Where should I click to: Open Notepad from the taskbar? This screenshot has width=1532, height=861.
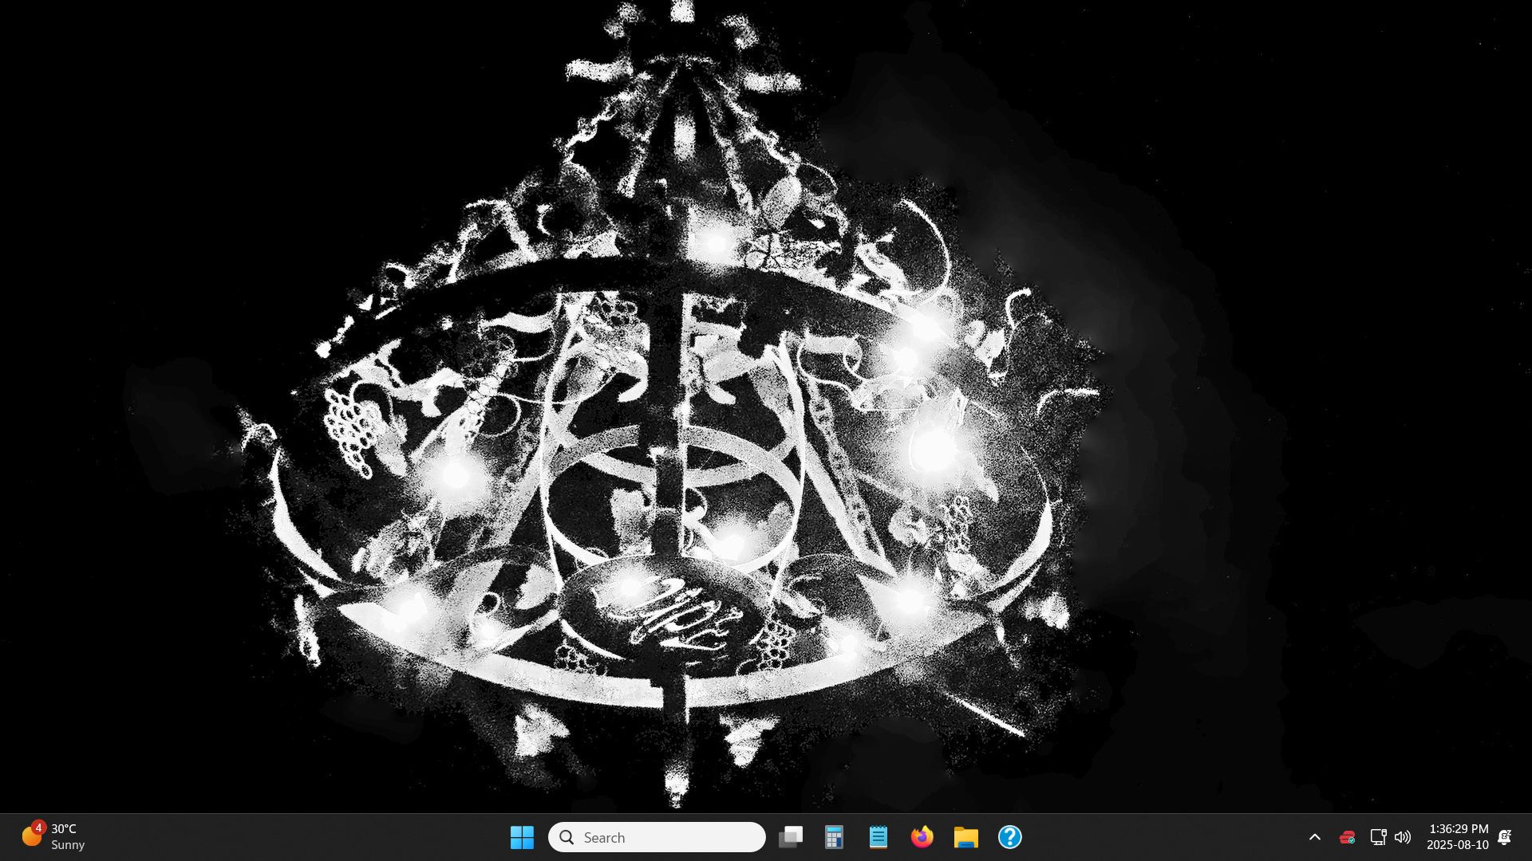click(878, 838)
